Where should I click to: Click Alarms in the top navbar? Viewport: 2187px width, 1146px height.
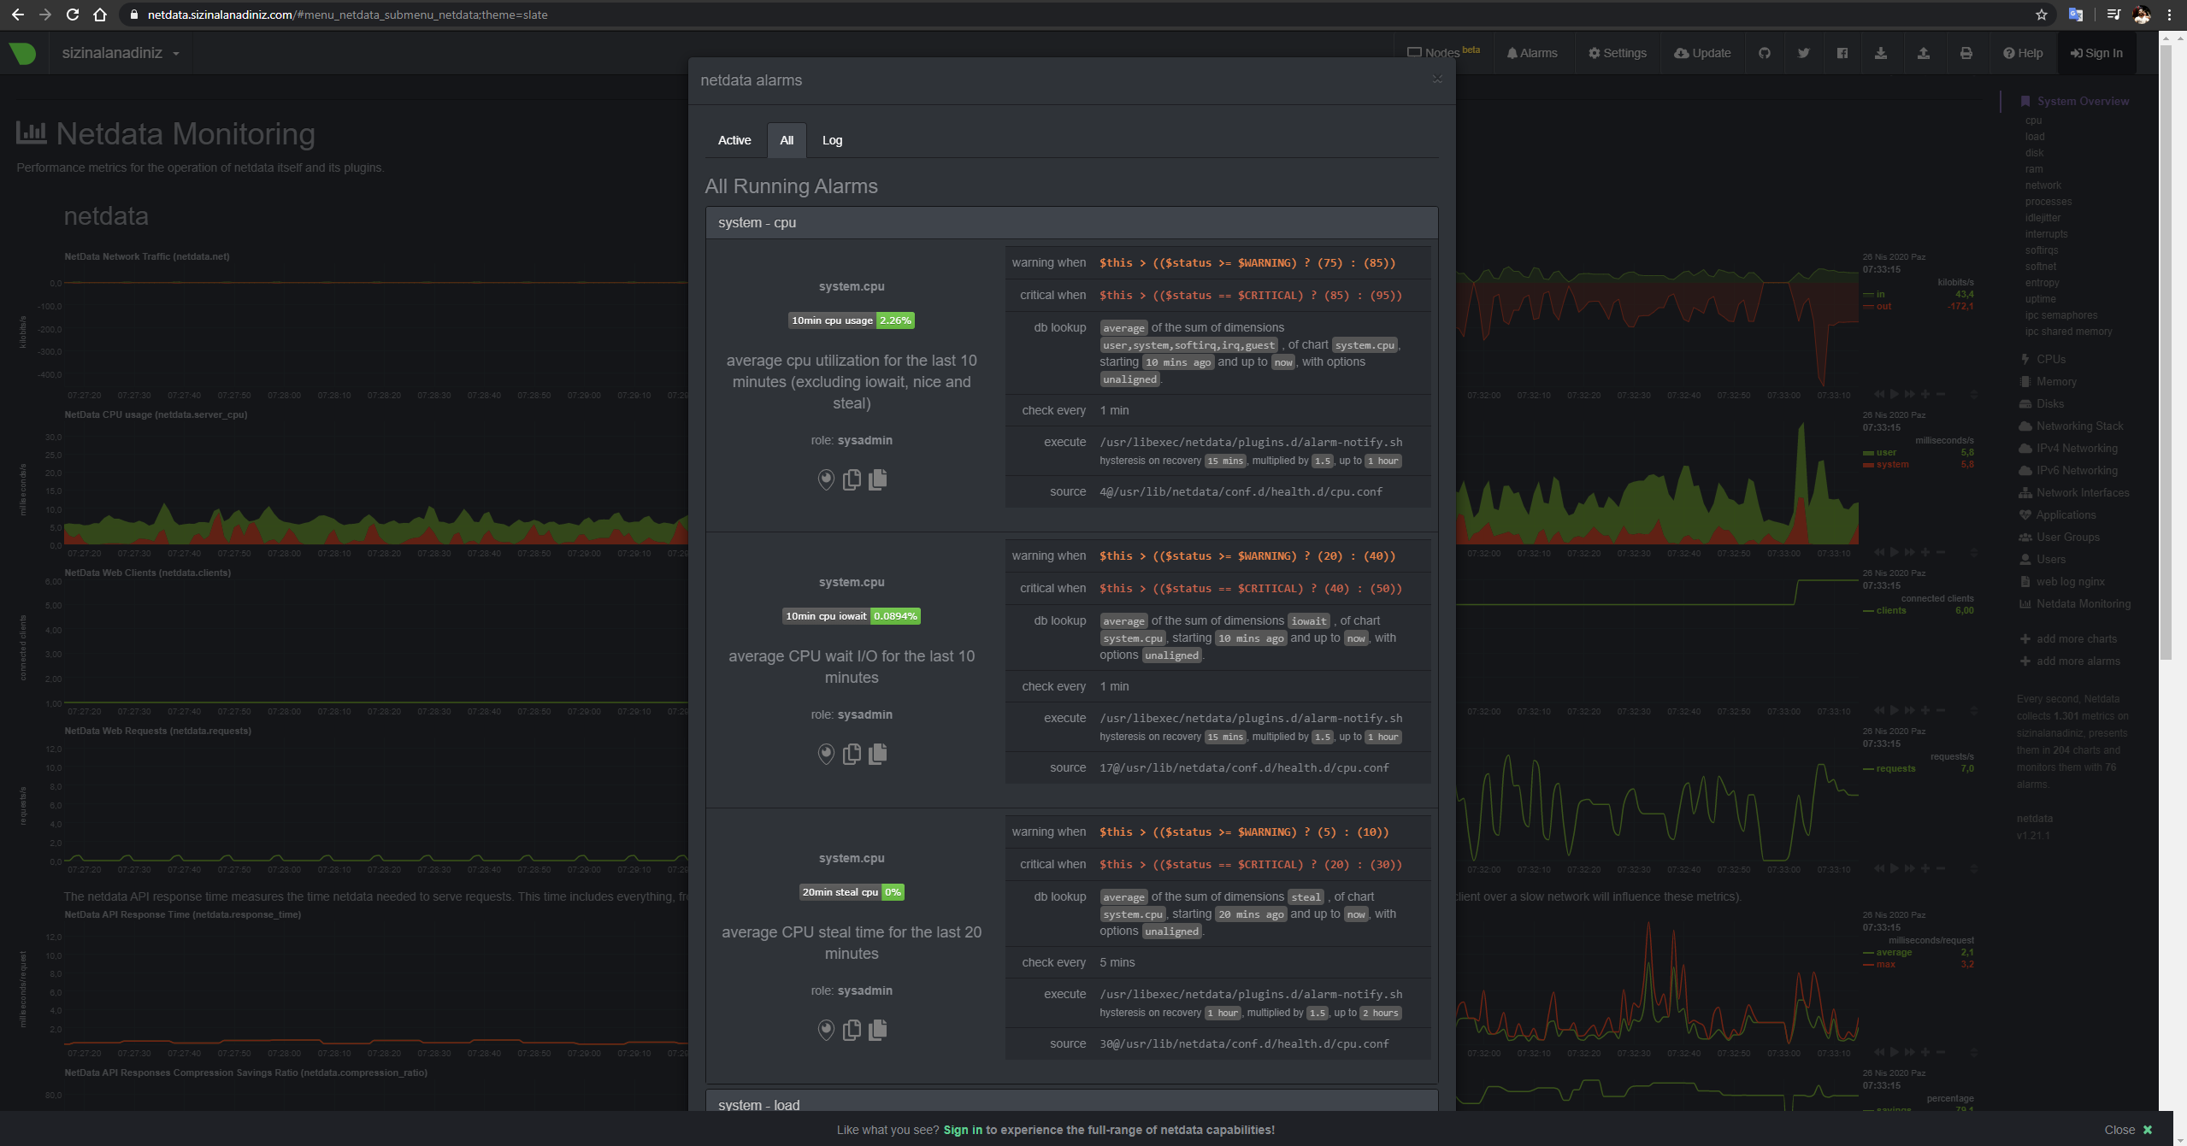click(1532, 53)
